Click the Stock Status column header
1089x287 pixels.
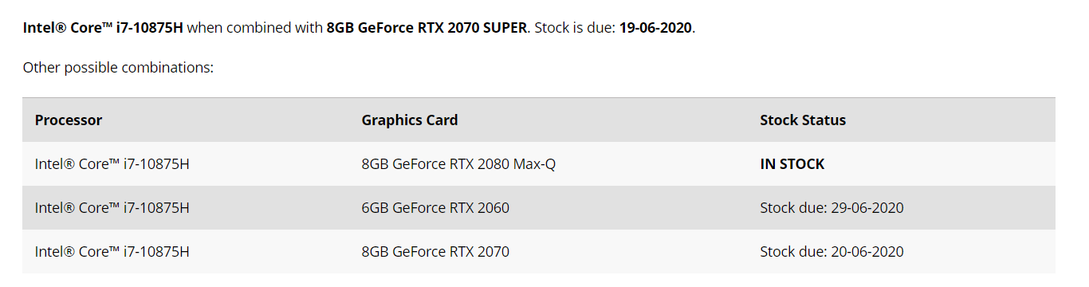803,120
